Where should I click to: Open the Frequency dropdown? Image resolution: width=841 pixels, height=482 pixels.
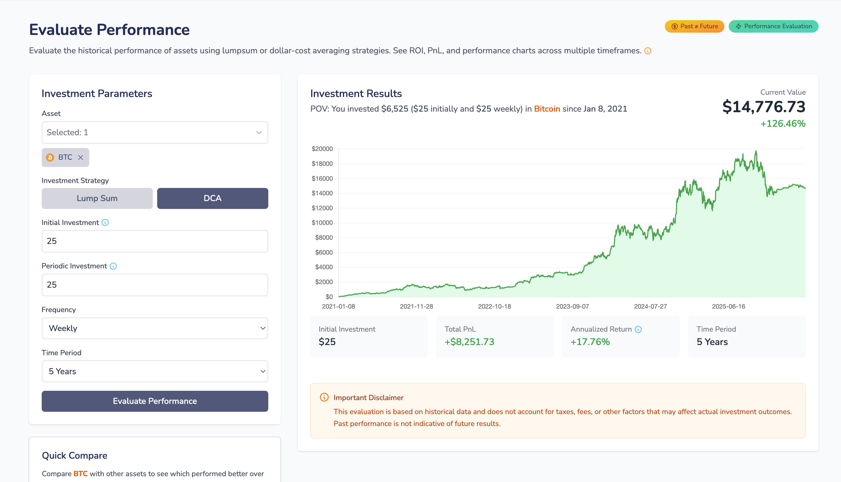click(155, 328)
